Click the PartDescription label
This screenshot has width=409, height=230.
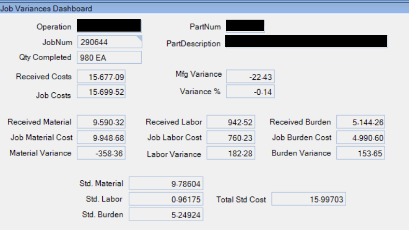pyautogui.click(x=193, y=44)
